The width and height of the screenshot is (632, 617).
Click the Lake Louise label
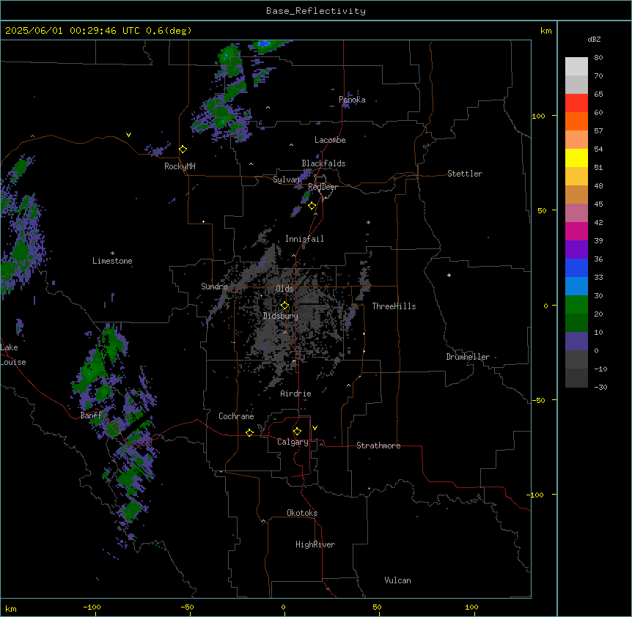[13, 355]
